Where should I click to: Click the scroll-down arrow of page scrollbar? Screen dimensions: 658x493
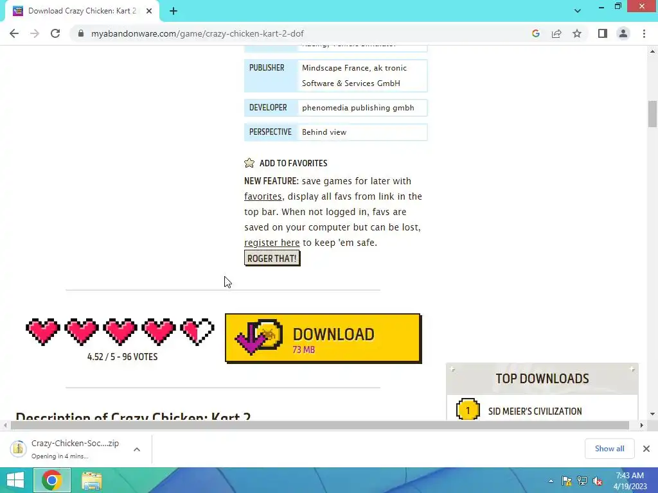[652, 414]
